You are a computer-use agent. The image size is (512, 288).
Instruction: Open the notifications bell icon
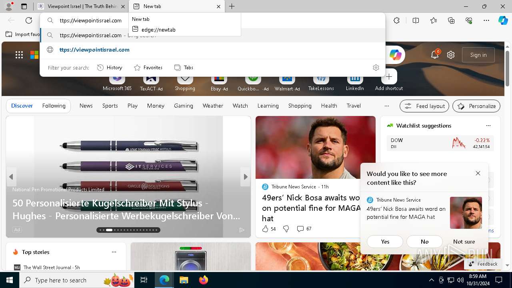(435, 55)
